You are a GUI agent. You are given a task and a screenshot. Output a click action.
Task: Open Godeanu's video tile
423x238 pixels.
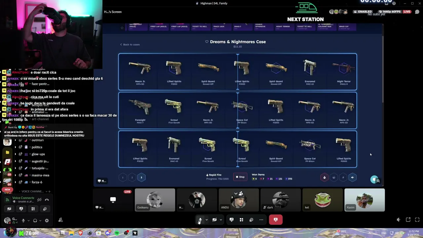coord(155,200)
